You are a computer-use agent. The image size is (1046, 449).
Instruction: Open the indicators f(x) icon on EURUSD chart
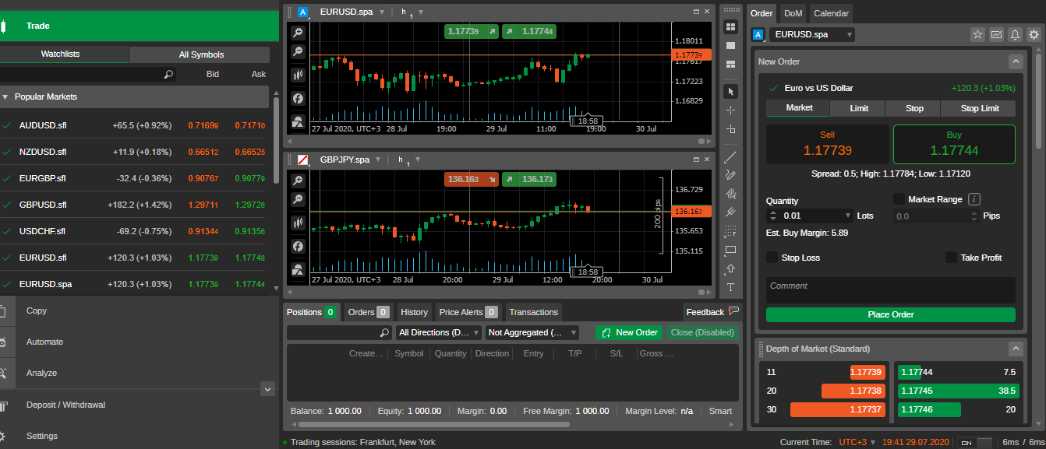coord(298,98)
